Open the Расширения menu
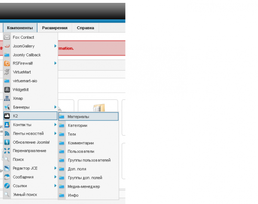 click(x=55, y=28)
